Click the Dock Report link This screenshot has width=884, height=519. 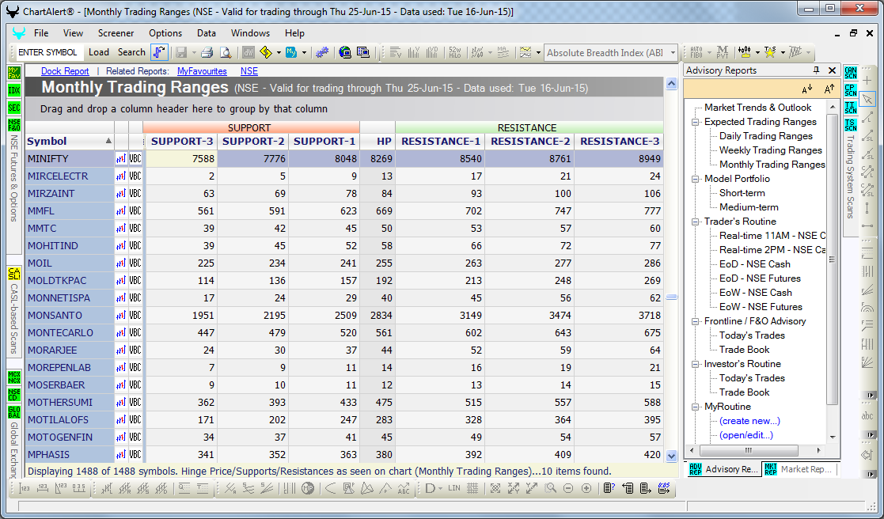65,71
